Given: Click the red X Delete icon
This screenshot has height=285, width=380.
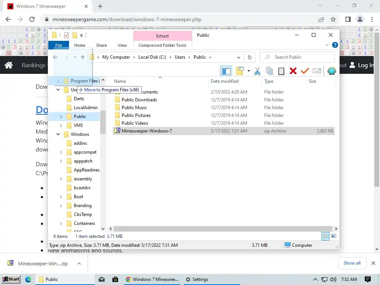Looking at the screenshot, I should tap(293, 71).
